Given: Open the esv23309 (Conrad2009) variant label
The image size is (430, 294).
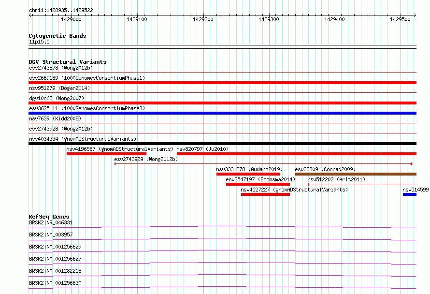Looking at the screenshot, I should click(x=325, y=169).
